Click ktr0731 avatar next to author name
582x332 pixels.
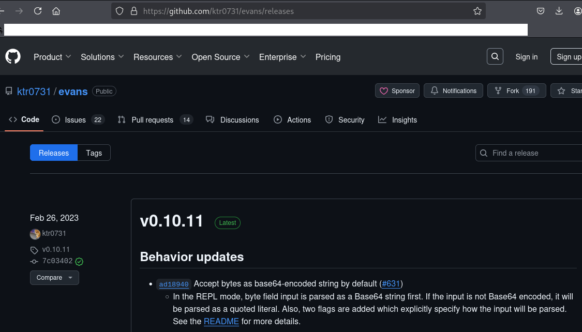pos(35,234)
